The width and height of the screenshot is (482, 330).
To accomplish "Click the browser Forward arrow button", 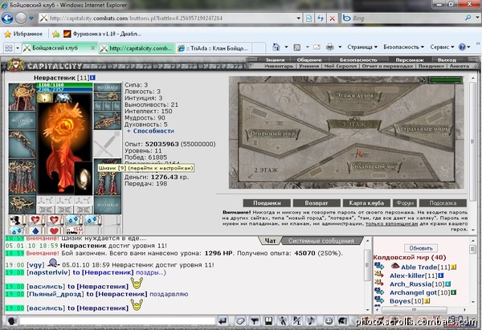I will tap(21, 18).
